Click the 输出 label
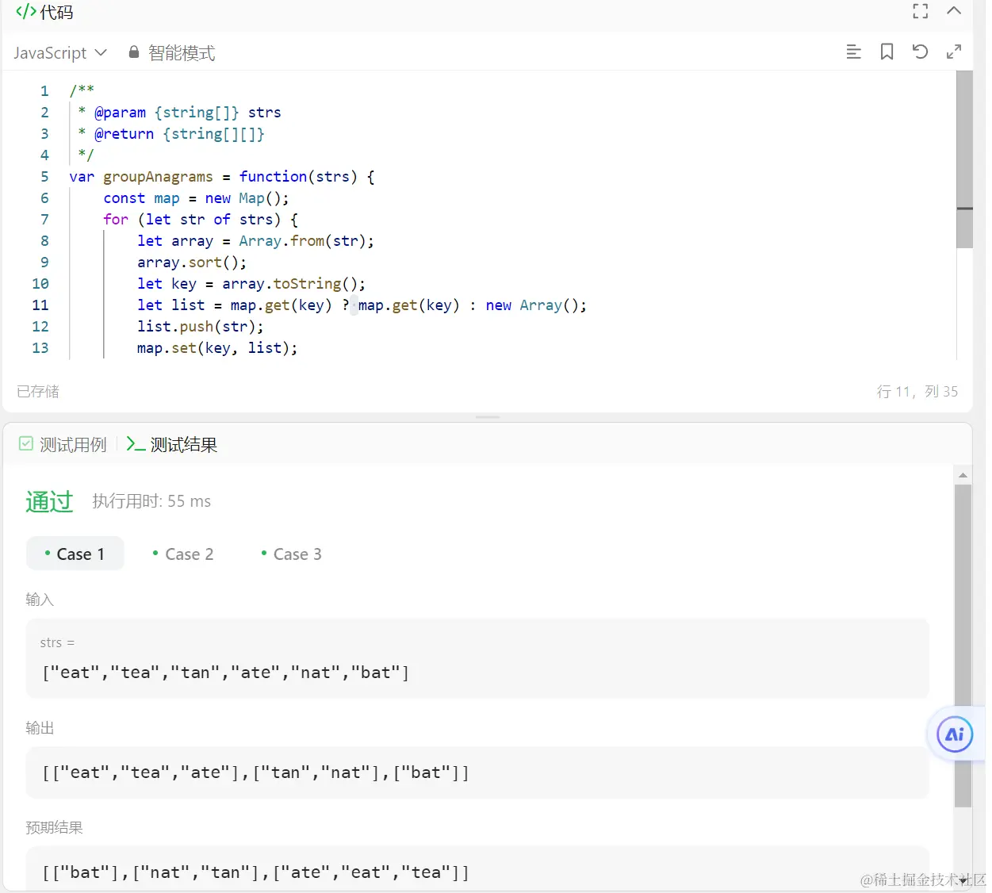The width and height of the screenshot is (992, 893). (40, 728)
